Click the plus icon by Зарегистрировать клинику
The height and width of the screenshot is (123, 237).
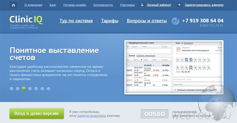179,5
